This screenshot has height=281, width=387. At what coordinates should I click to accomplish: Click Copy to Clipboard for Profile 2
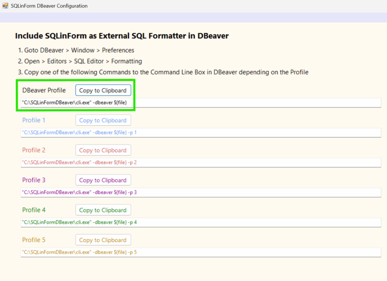[103, 150]
